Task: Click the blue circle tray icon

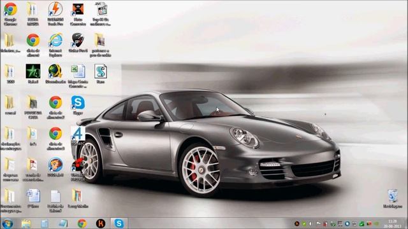Action: 347,223
